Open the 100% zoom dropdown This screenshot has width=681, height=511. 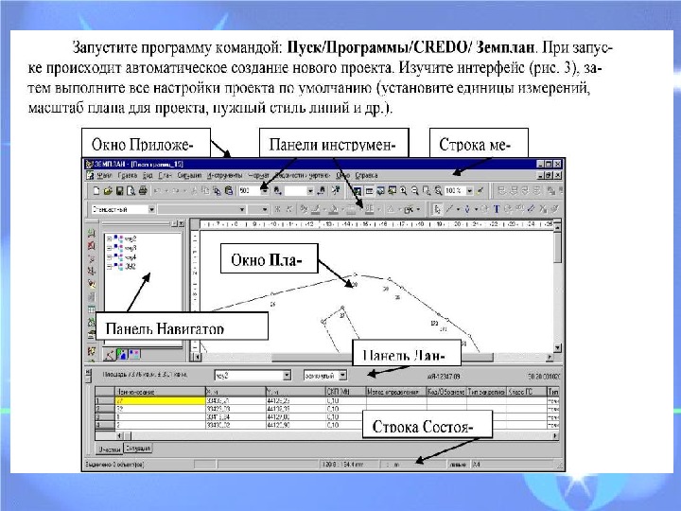[x=469, y=190]
